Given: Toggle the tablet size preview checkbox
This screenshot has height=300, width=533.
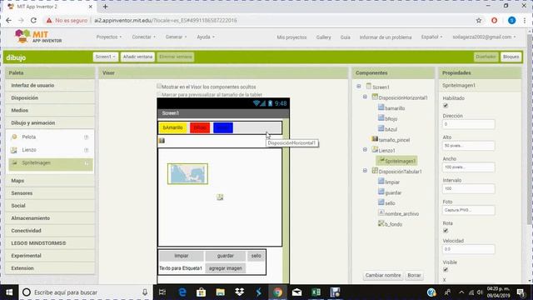Looking at the screenshot, I should pyautogui.click(x=159, y=94).
